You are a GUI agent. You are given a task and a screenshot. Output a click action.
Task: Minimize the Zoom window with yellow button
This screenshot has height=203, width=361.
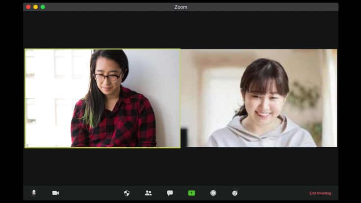pyautogui.click(x=35, y=7)
